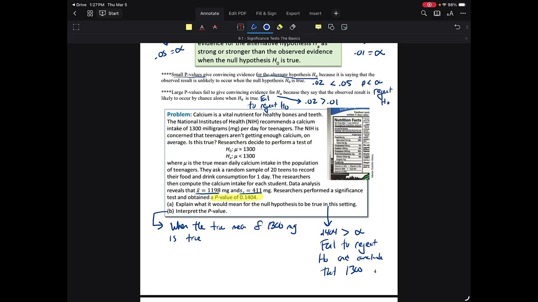
Task: Switch to the Annotate tab
Action: [x=210, y=13]
